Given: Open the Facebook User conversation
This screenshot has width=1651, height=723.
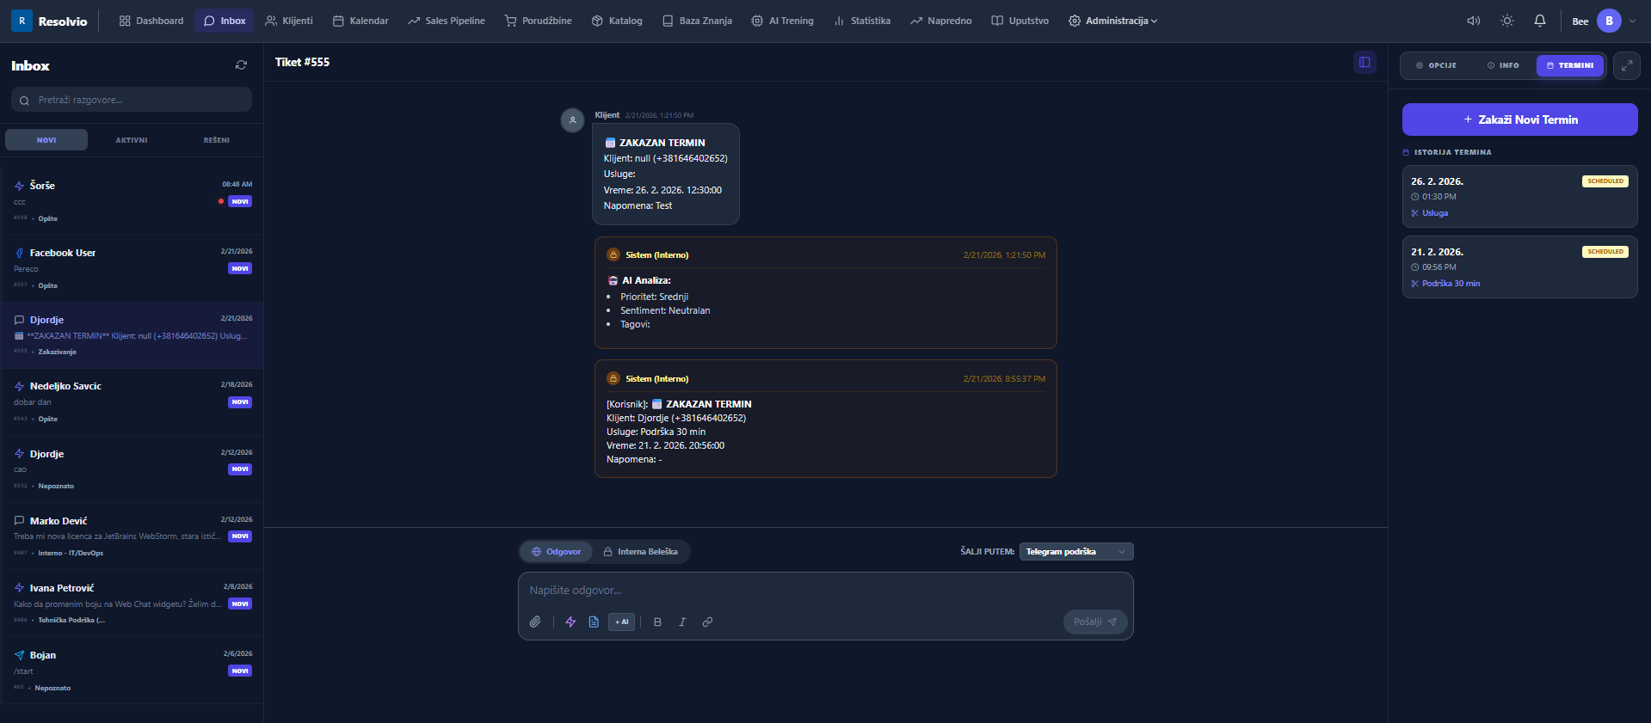Looking at the screenshot, I should 132,268.
